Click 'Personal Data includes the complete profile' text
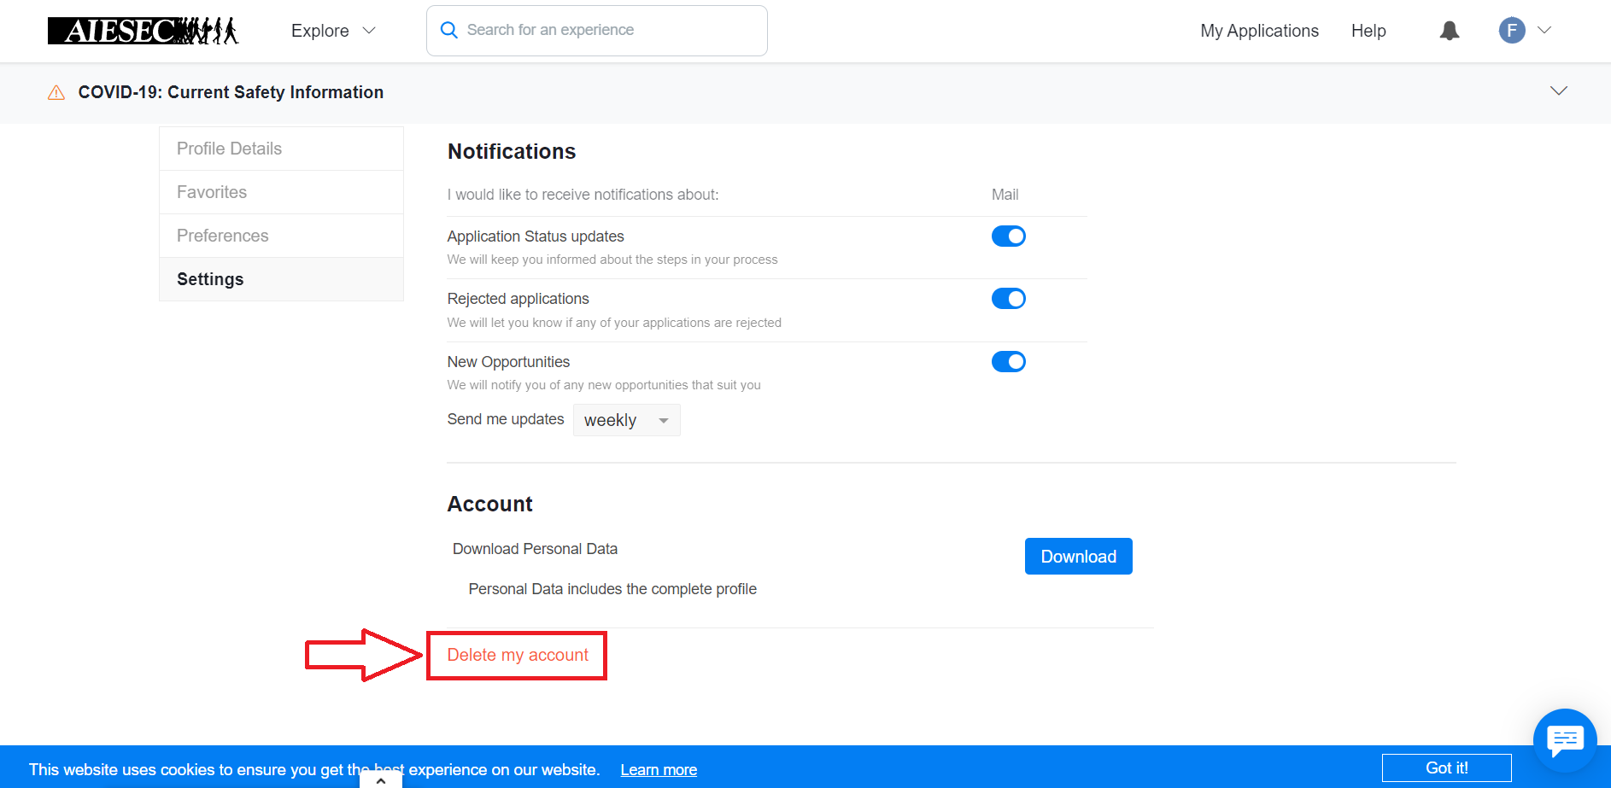 pyautogui.click(x=612, y=589)
